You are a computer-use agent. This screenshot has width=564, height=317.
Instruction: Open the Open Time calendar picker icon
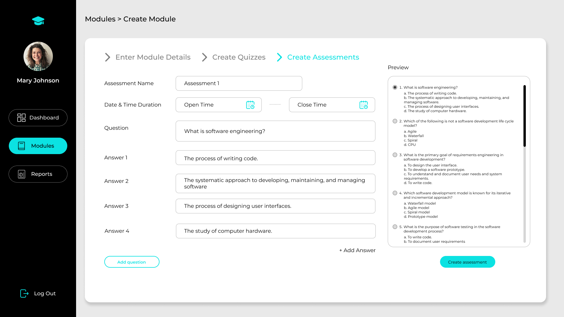(x=250, y=105)
